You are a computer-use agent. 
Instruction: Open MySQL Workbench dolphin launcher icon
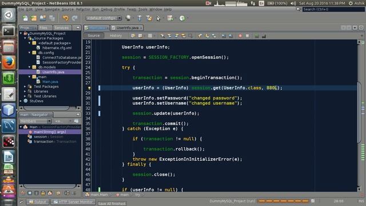click(x=9, y=126)
